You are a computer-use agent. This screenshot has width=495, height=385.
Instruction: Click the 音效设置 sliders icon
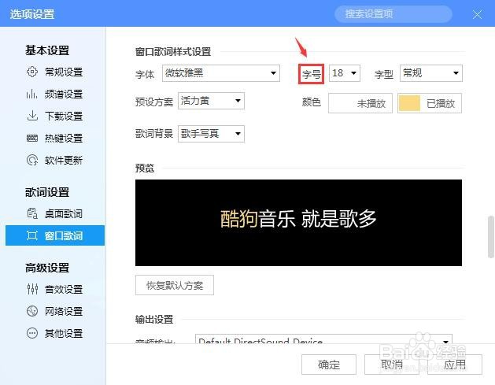tap(32, 289)
